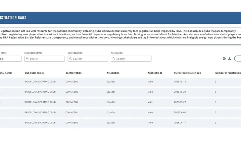241x161 pixels.
Task: Click BARCELONA SPORTING CLUB in the 2025-05-20 row
Action: point(40,92)
